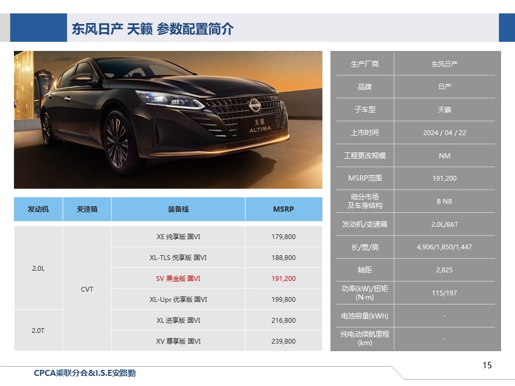Select the XL-Upr 优享版 国VI trim row
Screen dimensions: 515x386
178,299
